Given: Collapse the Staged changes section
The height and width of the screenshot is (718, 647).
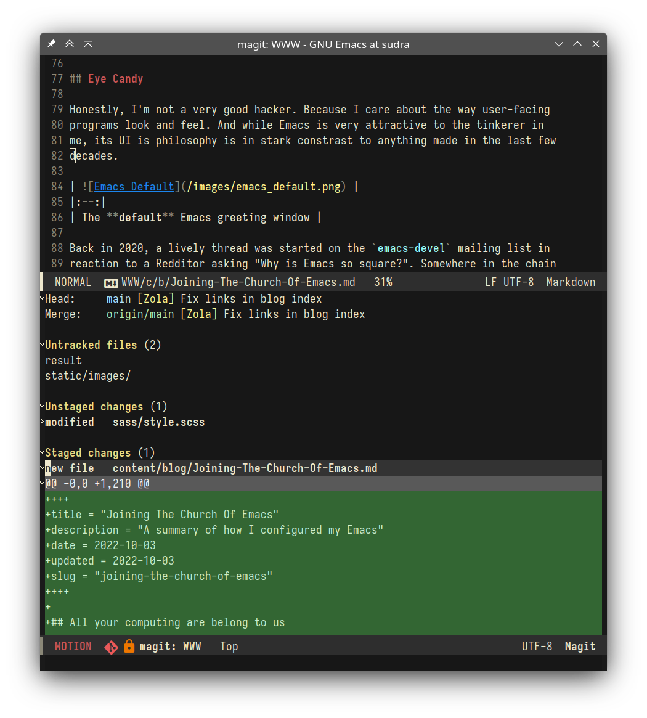Looking at the screenshot, I should point(42,453).
